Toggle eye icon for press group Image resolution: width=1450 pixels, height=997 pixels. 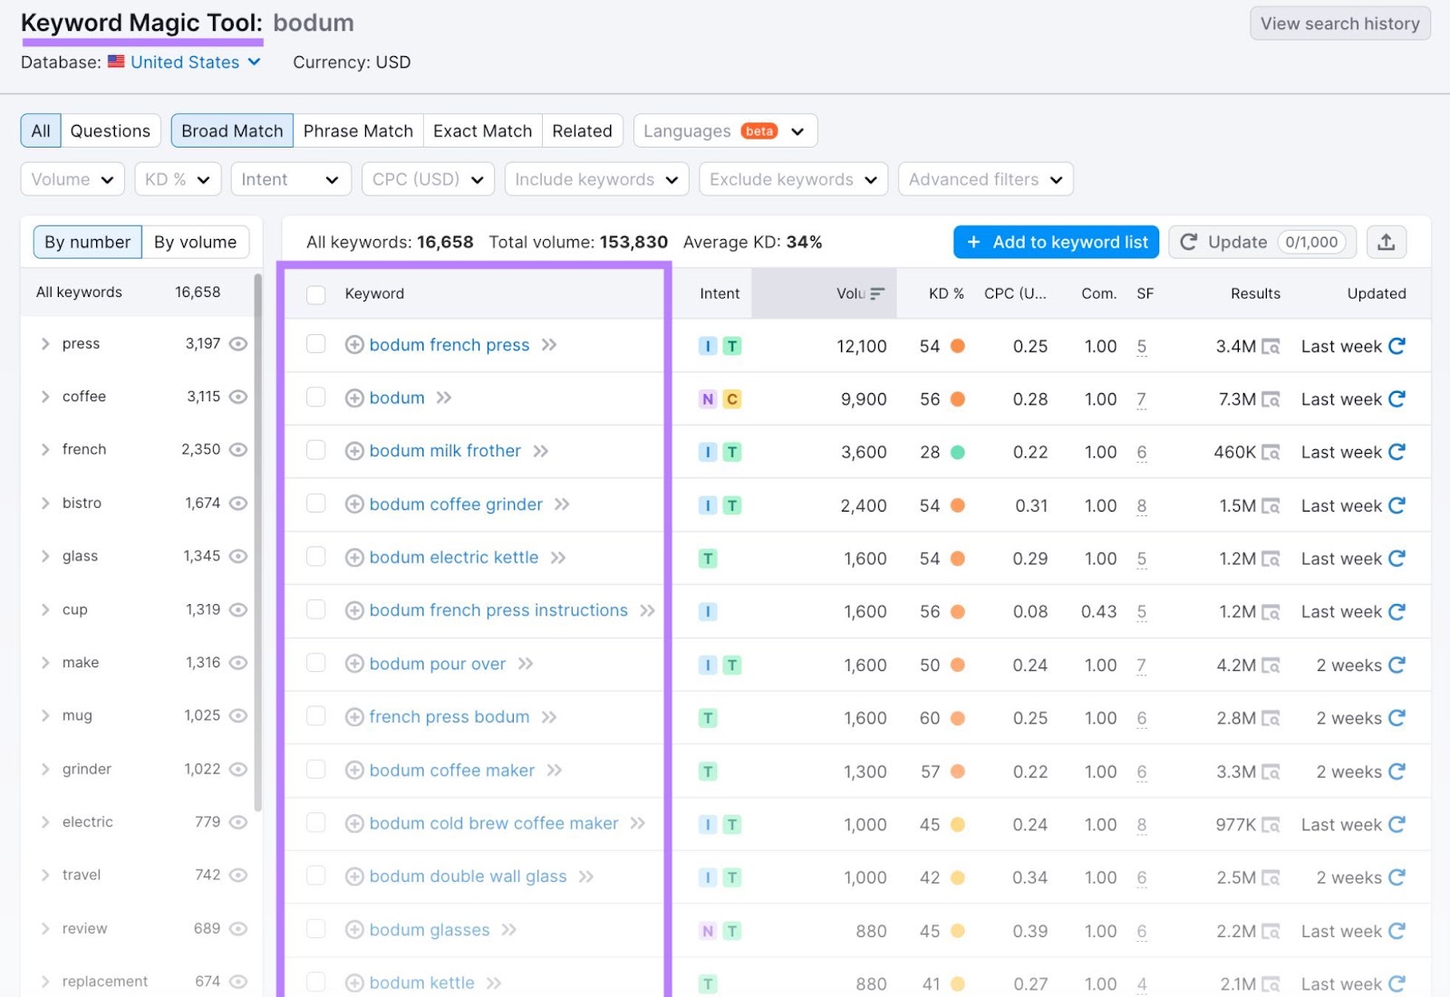[238, 344]
